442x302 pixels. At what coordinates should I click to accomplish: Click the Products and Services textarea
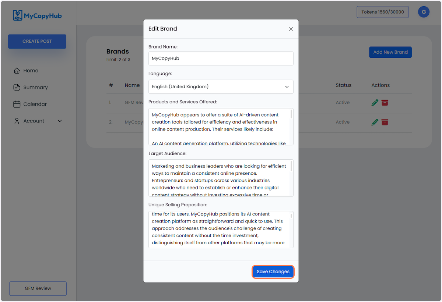pos(221,127)
